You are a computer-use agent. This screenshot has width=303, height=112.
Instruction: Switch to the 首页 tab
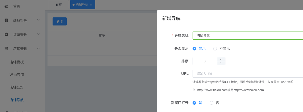click(59, 5)
